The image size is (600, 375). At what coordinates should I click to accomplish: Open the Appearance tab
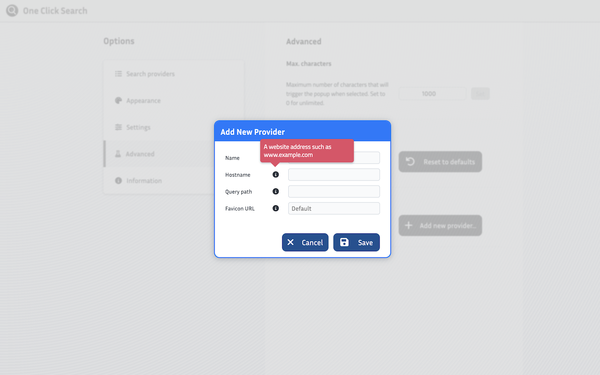[173, 101]
